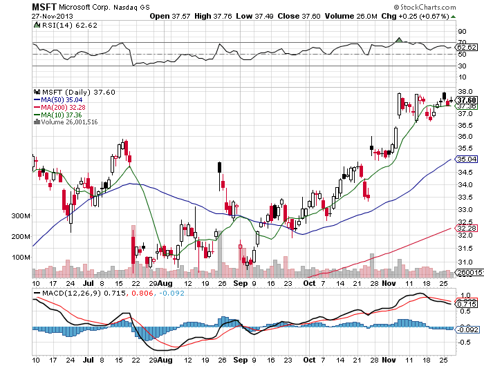This screenshot has height=366, width=484.
Task: Click the 200M volume axis label
Action: click(x=21, y=236)
